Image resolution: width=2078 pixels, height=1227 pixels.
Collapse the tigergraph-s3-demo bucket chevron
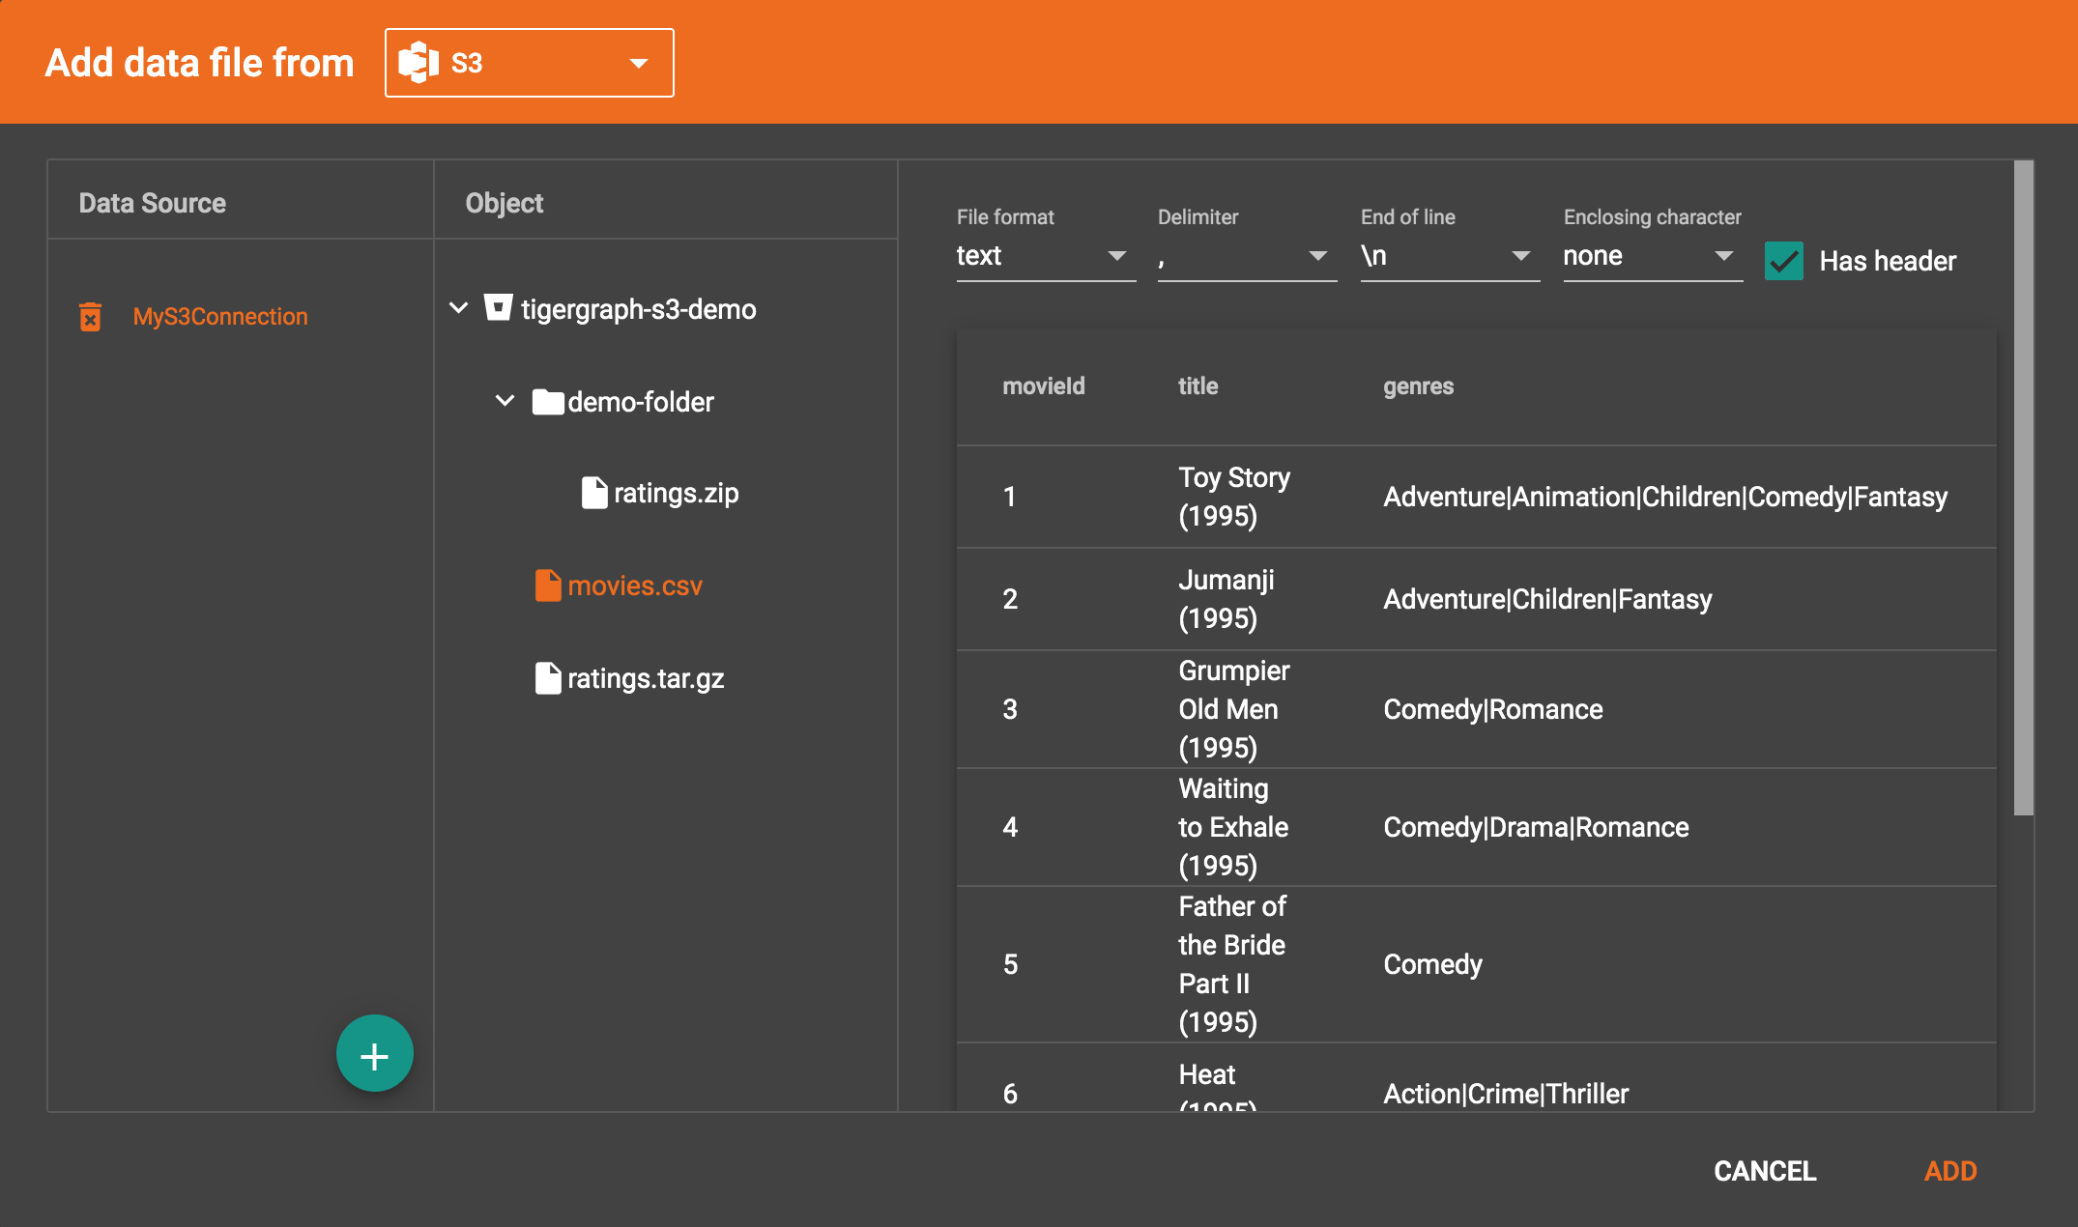(459, 308)
